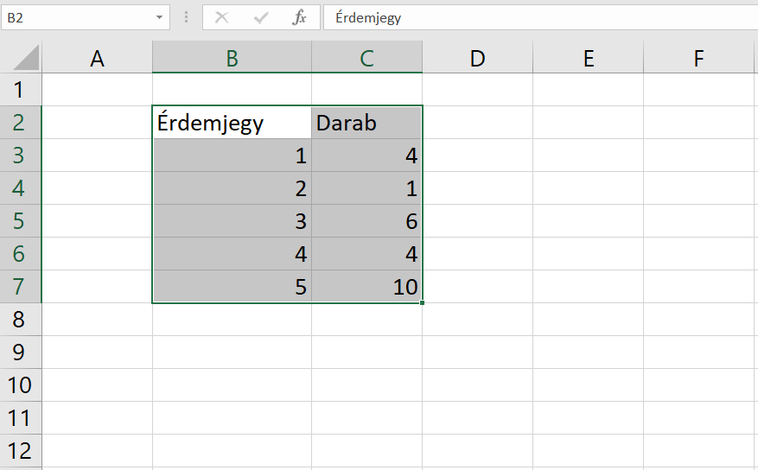
Task: Click the Select All corner triangle
Action: pos(26,58)
